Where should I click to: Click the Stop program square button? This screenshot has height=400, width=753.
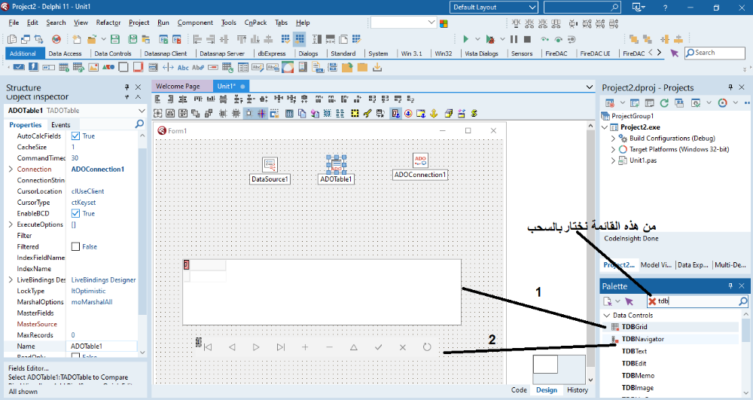point(527,39)
